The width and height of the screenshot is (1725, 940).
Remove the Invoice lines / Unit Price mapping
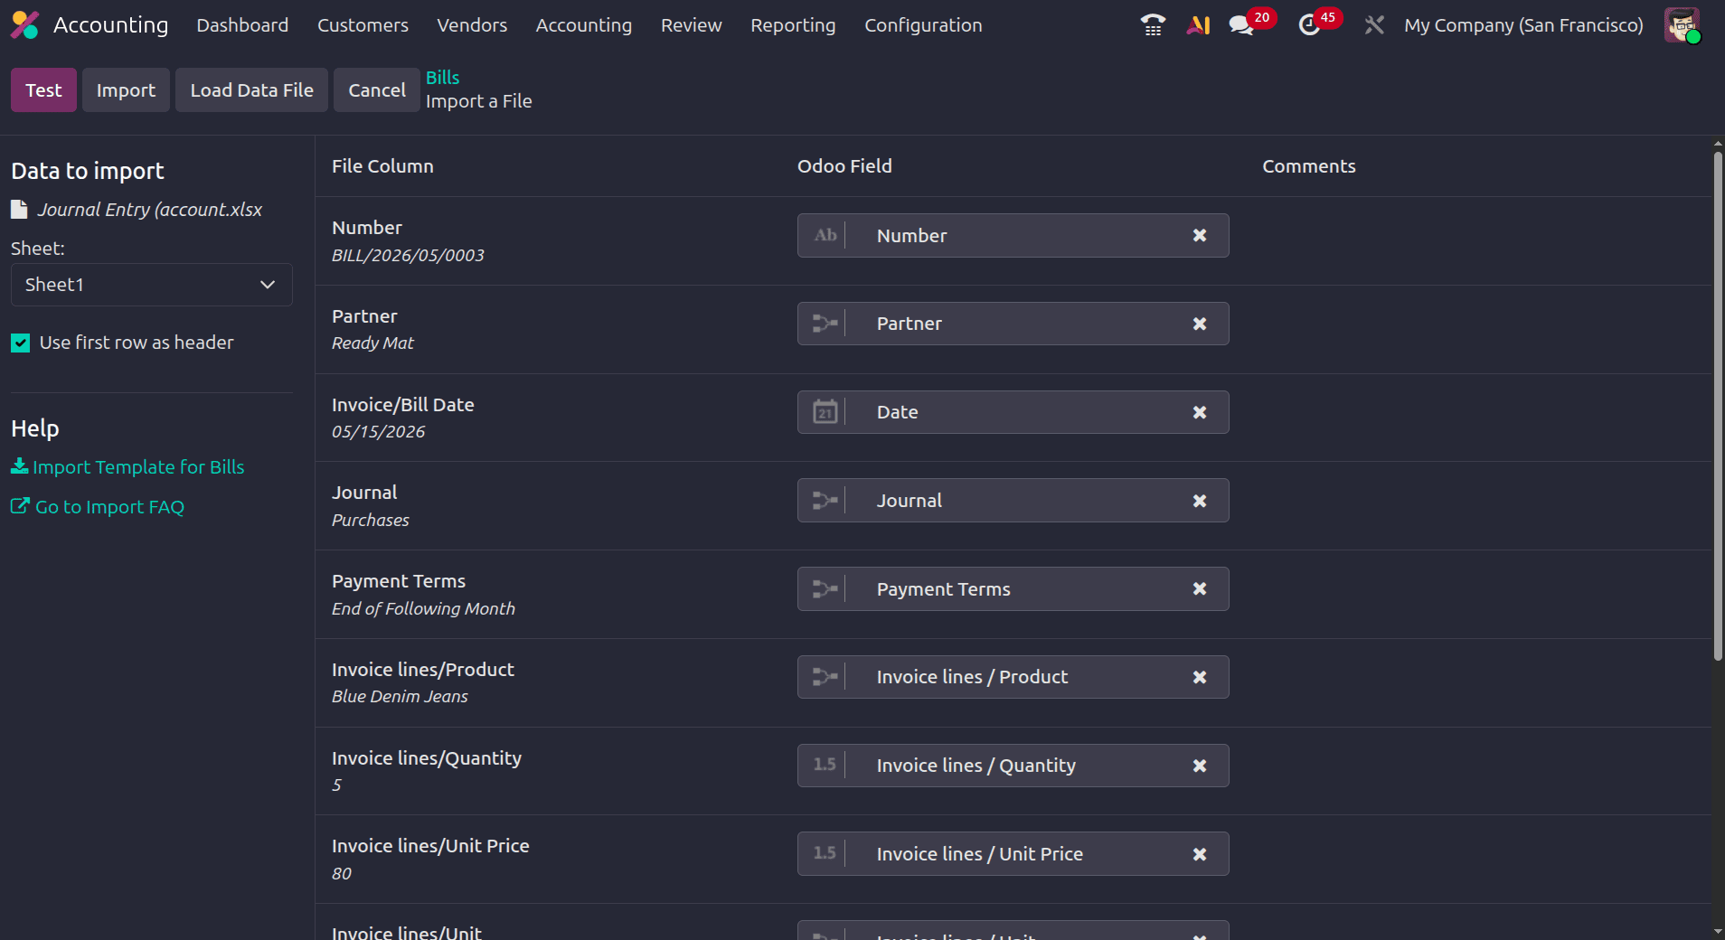[x=1200, y=854]
